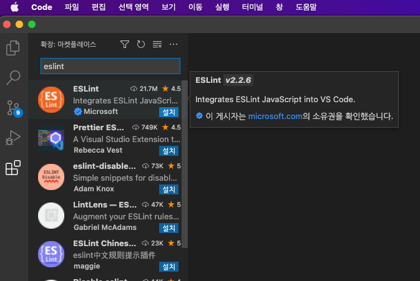Click the extension list scrollbar
This screenshot has height=281, width=420.
[x=185, y=164]
